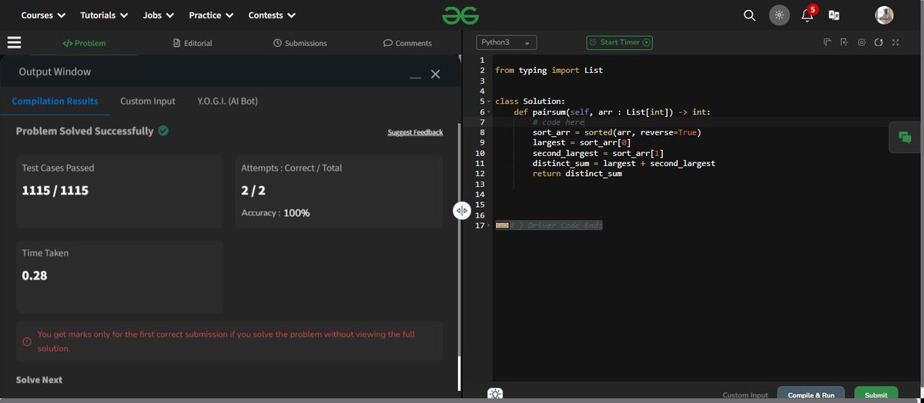Collapse the def pairsum fold arrow on line 6
The image size is (924, 403).
(489, 112)
